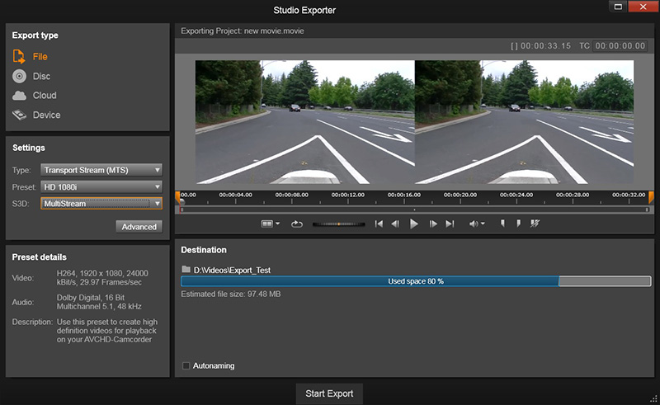Click the shuttle speed slider
660x405 pixels.
(338, 224)
